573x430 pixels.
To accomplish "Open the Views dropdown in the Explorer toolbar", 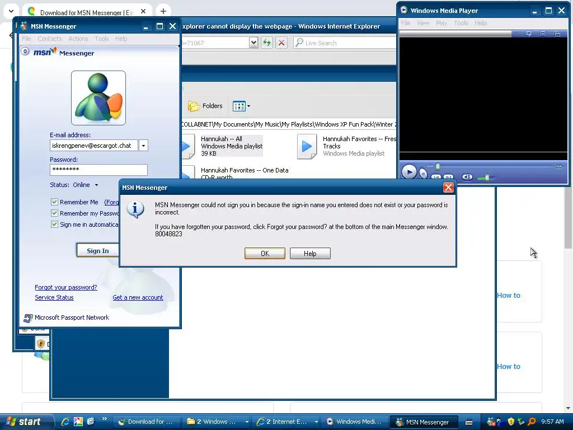I will coord(242,106).
